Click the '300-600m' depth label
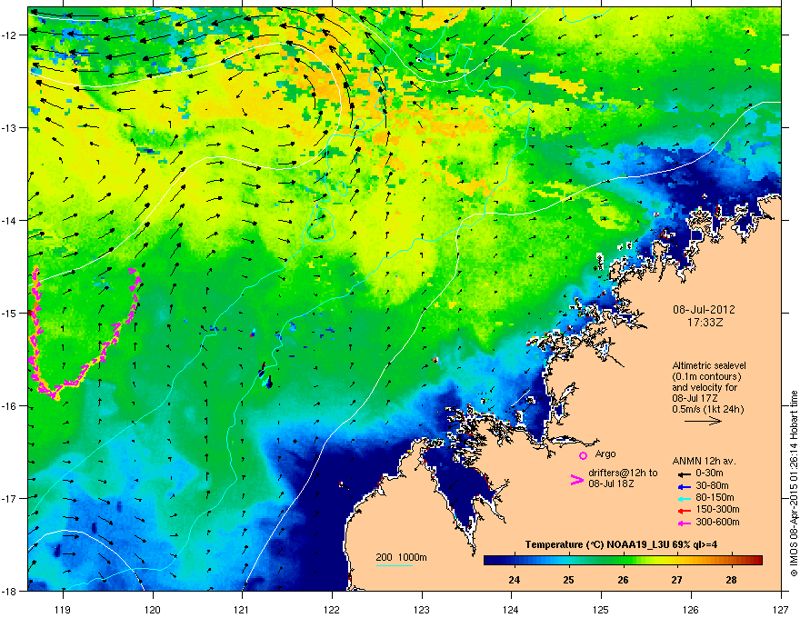Screen dimensions: 800x618 click(717, 522)
